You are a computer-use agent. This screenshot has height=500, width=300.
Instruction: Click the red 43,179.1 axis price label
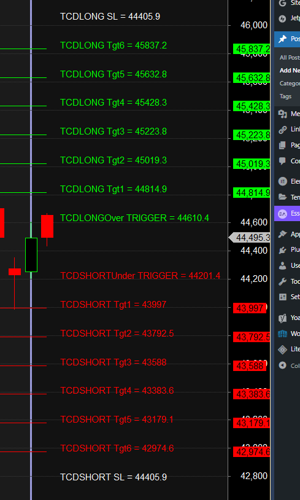coord(252,423)
